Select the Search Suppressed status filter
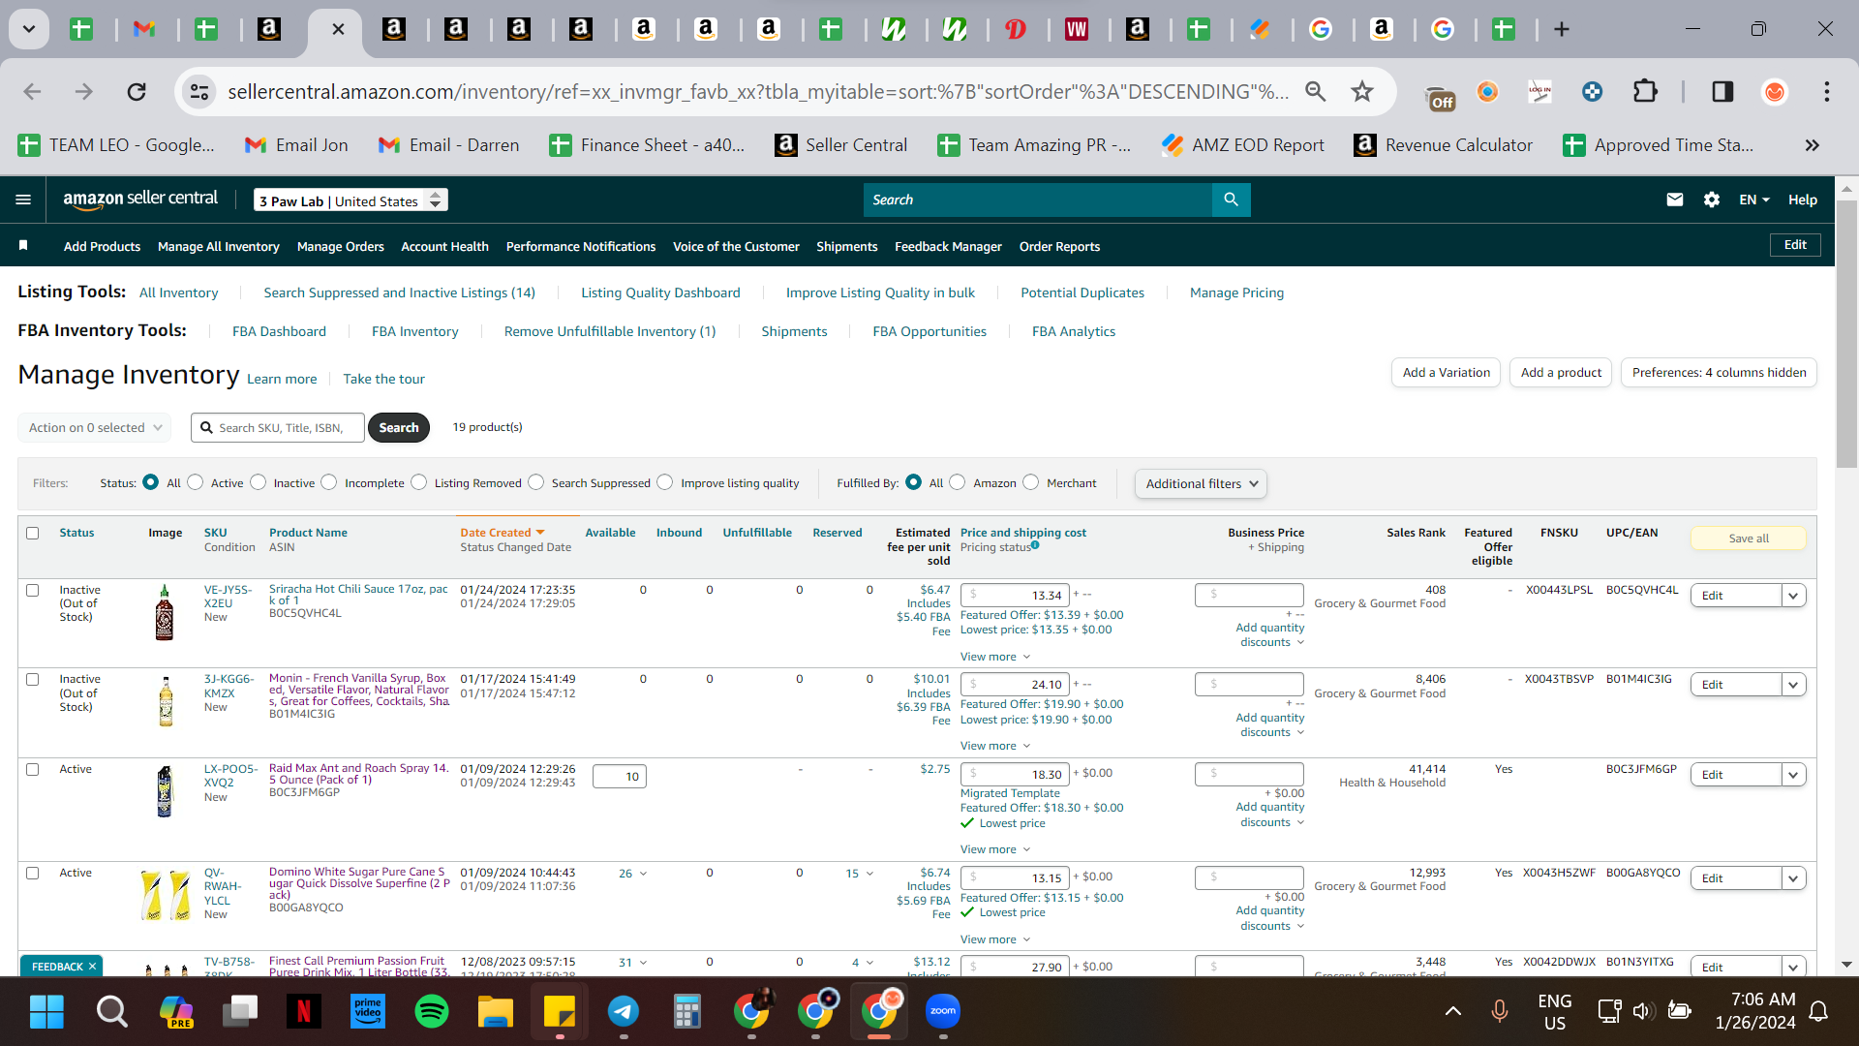This screenshot has height=1046, width=1859. (536, 482)
